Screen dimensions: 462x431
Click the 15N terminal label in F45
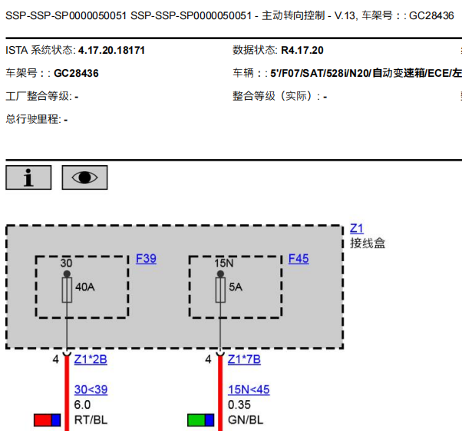click(x=223, y=264)
